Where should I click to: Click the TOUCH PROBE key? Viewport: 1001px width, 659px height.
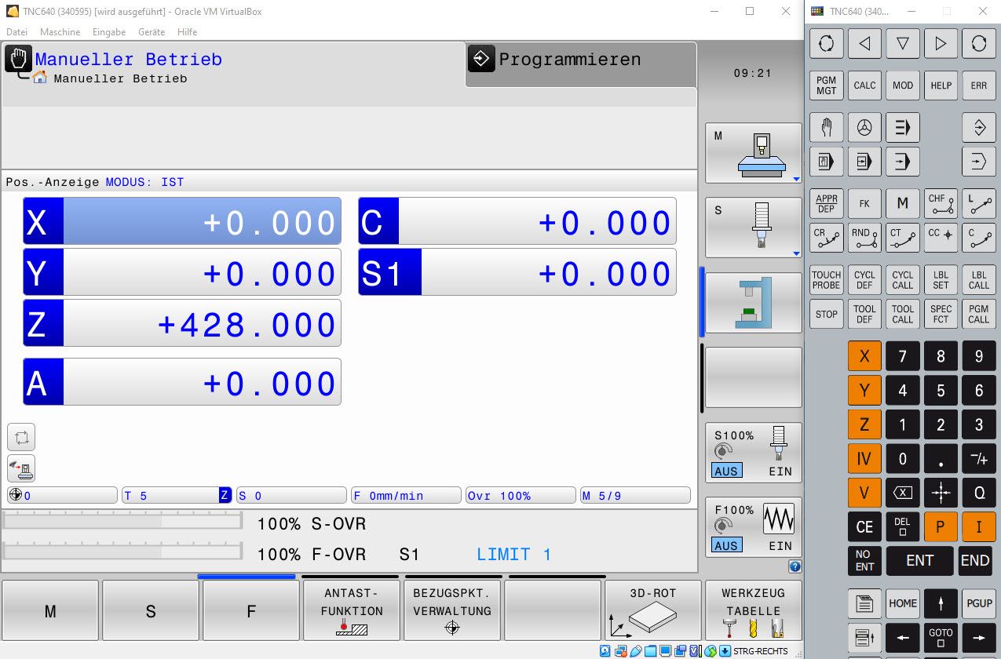point(826,280)
